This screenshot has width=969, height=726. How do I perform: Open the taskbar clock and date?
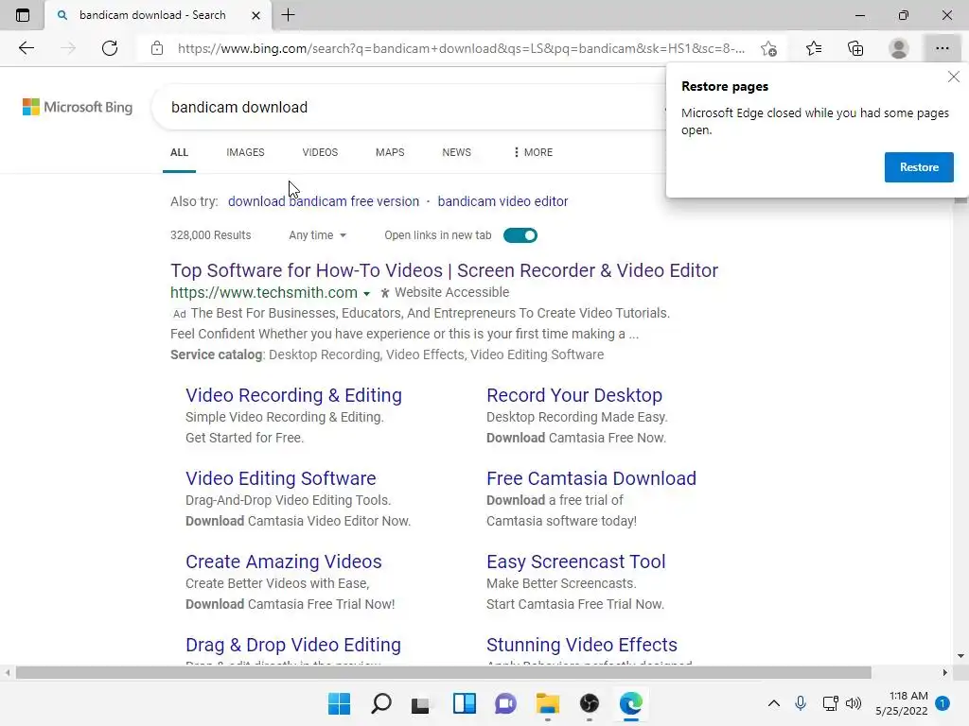[902, 703]
